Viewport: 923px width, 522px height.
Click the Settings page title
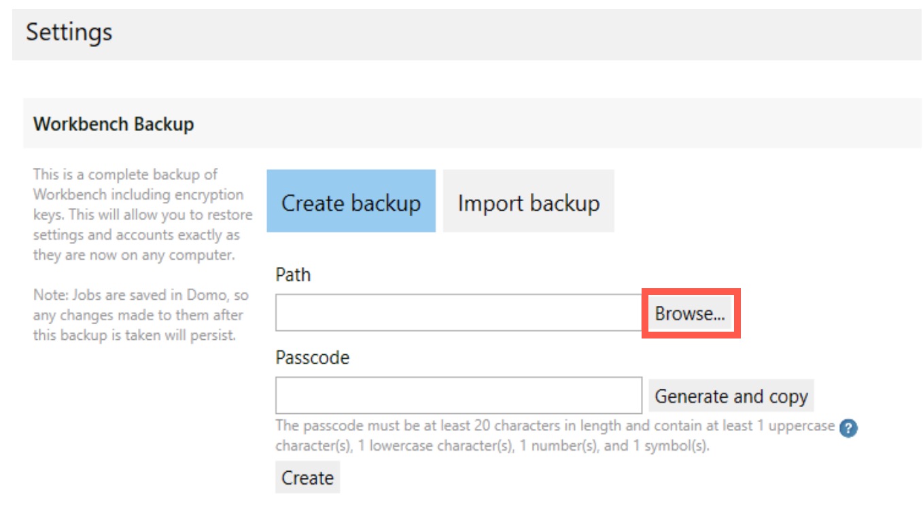coord(69,32)
